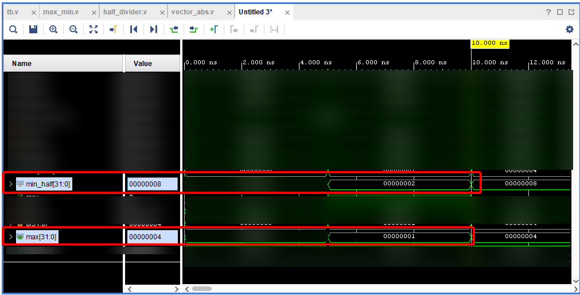Image resolution: width=580 pixels, height=295 pixels.
Task: Zoom out of the waveform
Action: tap(73, 29)
